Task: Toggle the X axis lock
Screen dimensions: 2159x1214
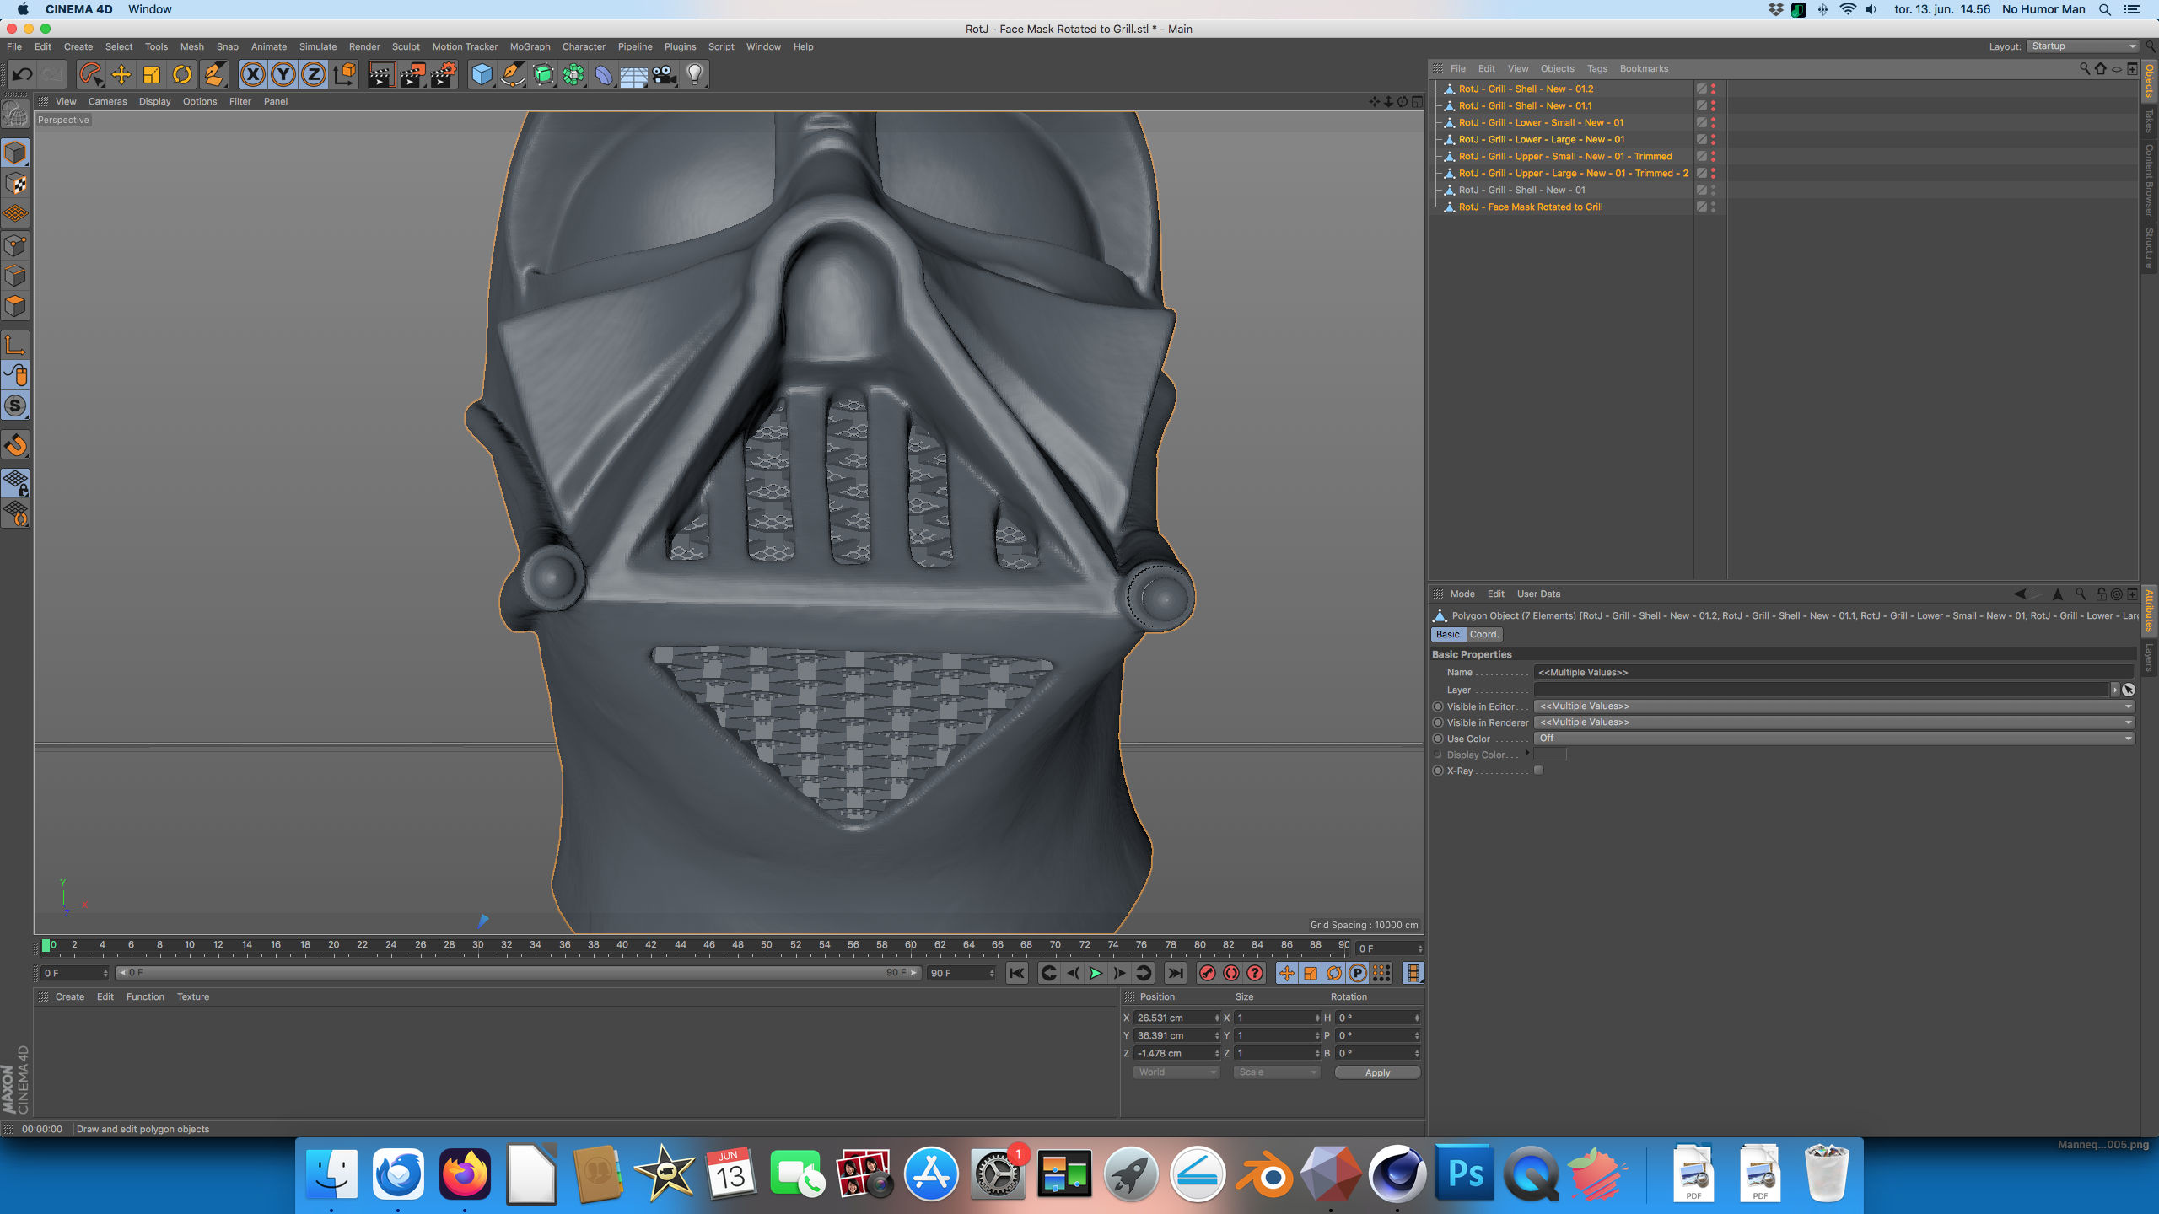Action: (252, 74)
